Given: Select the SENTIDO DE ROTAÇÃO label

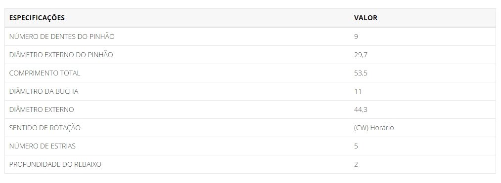Looking at the screenshot, I should [45, 128].
